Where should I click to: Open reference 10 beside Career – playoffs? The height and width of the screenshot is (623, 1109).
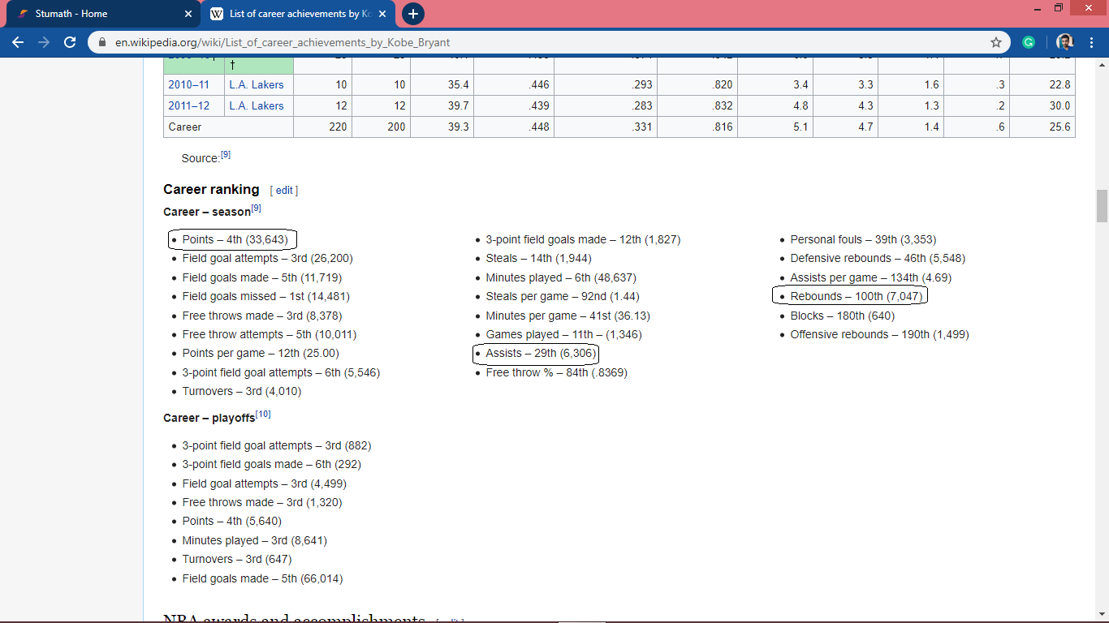[x=263, y=415]
